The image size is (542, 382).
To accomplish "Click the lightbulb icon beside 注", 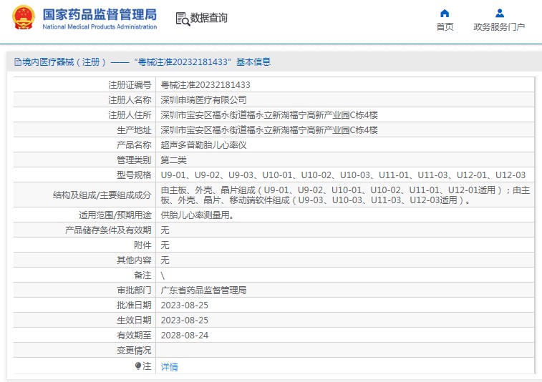I will pos(138,366).
